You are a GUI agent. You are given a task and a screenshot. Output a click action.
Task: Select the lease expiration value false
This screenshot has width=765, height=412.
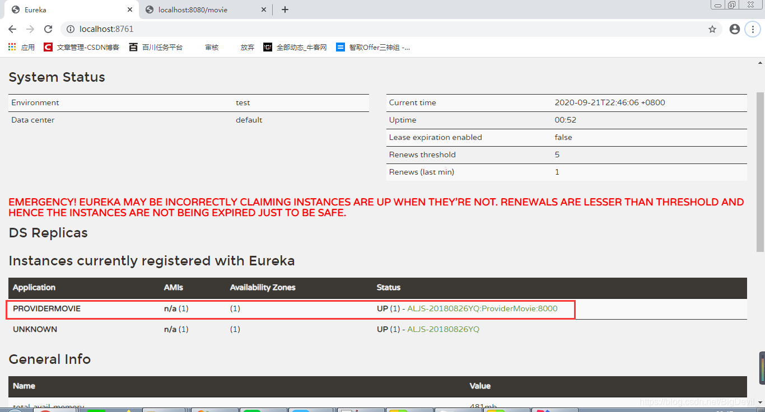point(563,138)
